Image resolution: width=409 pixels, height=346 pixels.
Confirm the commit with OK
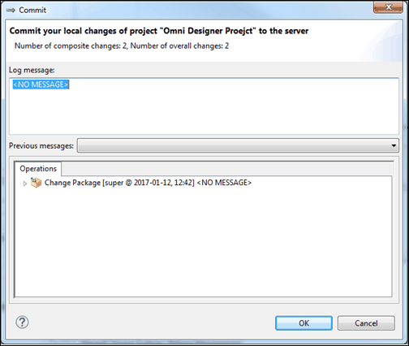coord(304,323)
